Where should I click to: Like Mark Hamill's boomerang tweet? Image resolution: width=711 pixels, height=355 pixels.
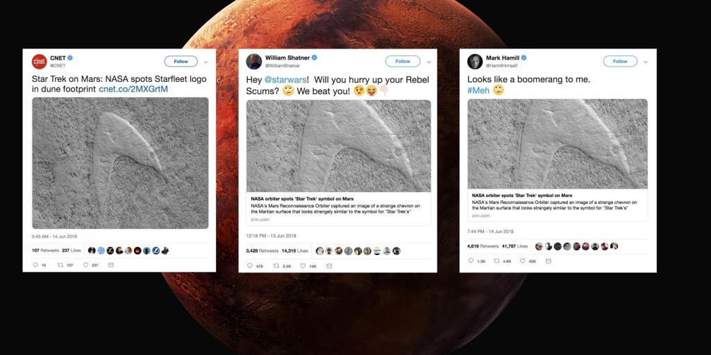point(522,261)
